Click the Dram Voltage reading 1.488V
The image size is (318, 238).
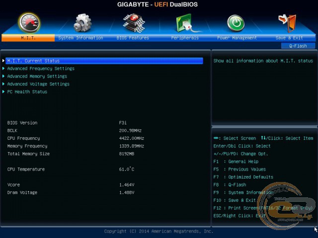pyautogui.click(x=127, y=192)
